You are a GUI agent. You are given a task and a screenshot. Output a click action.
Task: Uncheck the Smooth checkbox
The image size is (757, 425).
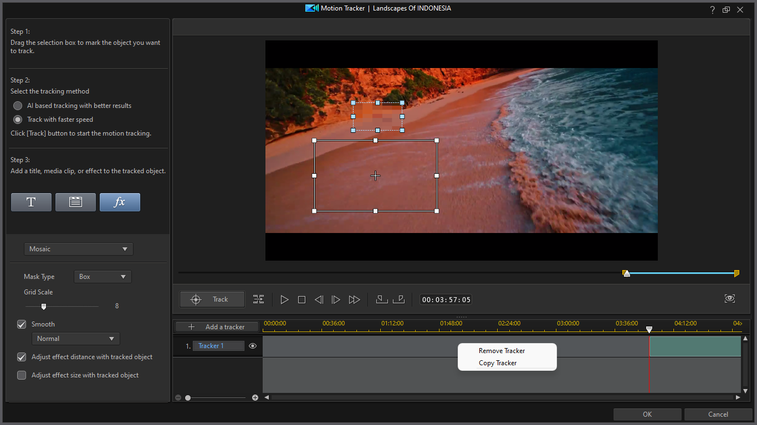[x=22, y=324]
